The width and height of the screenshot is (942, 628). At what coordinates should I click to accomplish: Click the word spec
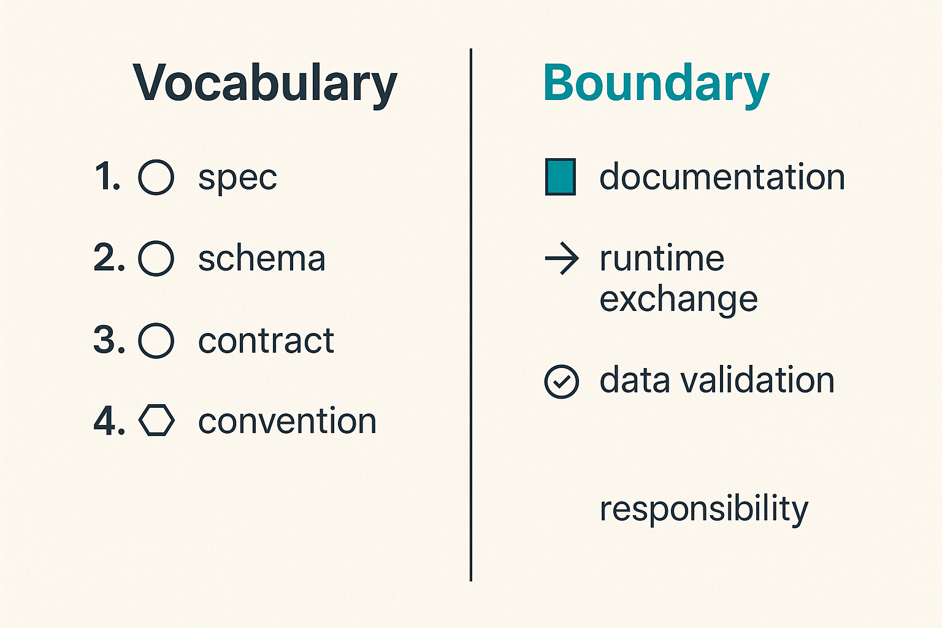coord(237,179)
